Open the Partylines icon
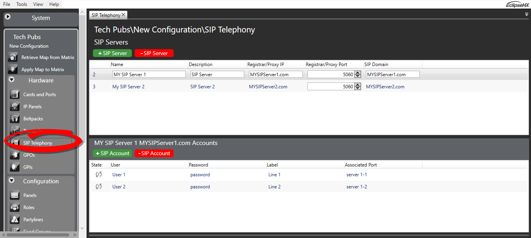Screen dimensions: 531x238 click(15, 219)
